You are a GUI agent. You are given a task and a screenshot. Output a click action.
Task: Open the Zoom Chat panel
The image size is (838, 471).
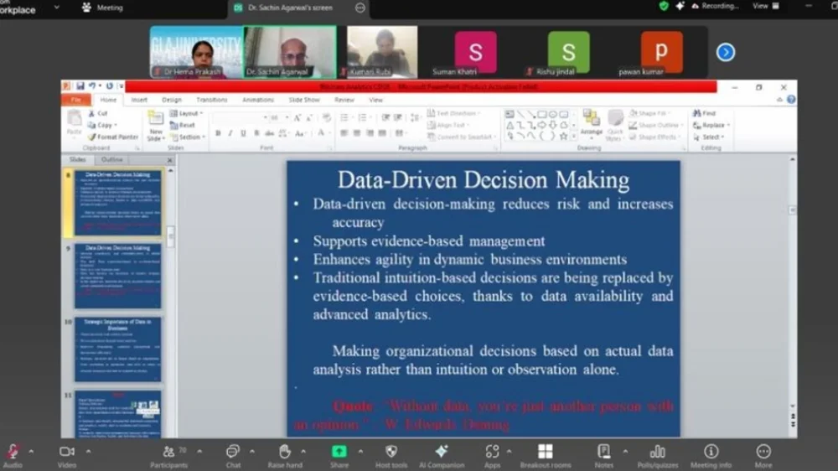(x=233, y=453)
